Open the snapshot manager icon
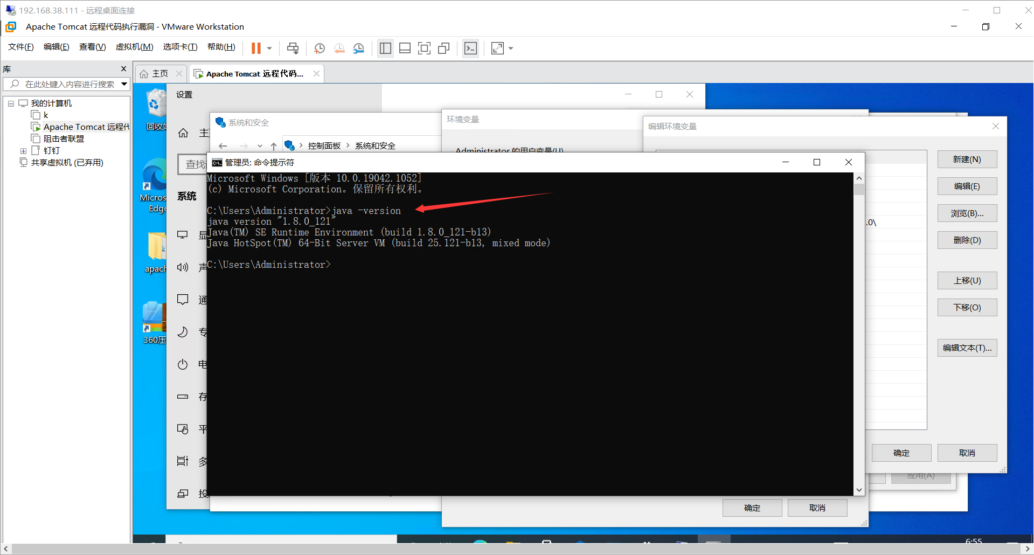The width and height of the screenshot is (1034, 555). click(359, 48)
